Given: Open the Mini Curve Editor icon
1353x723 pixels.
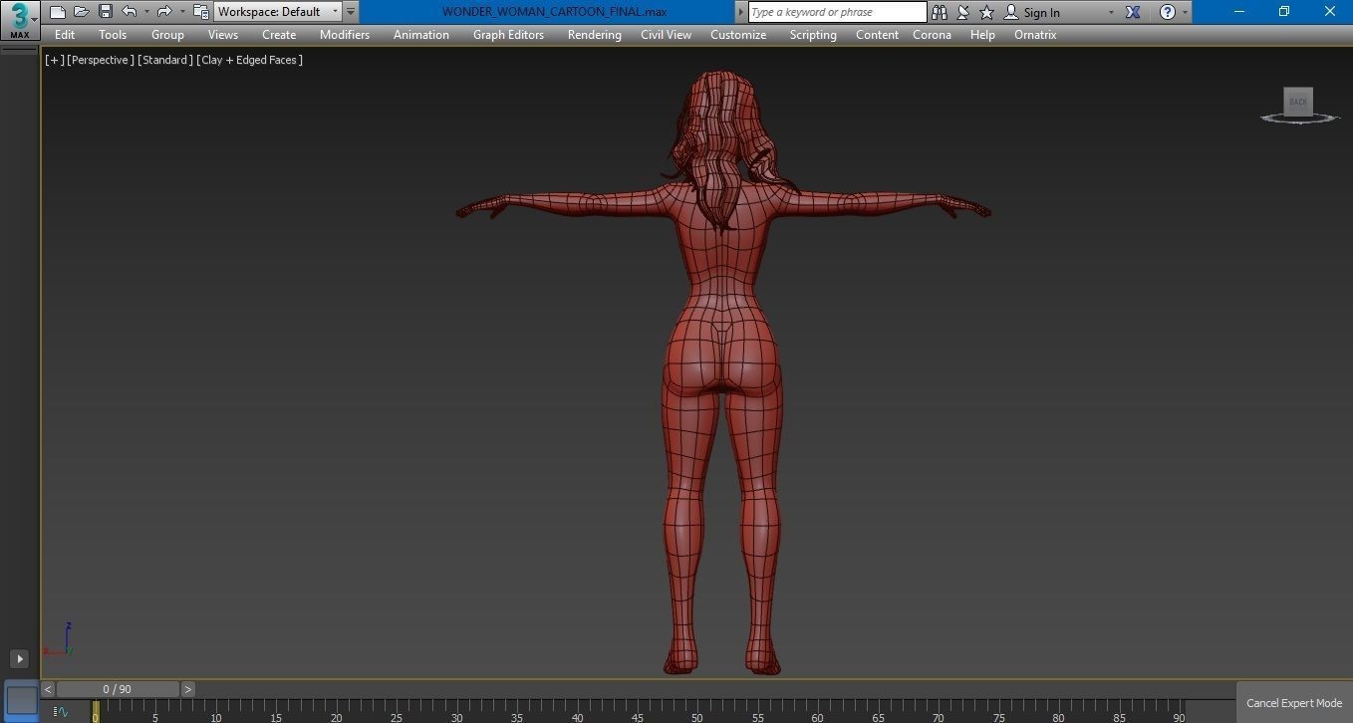Looking at the screenshot, I should pyautogui.click(x=62, y=712).
